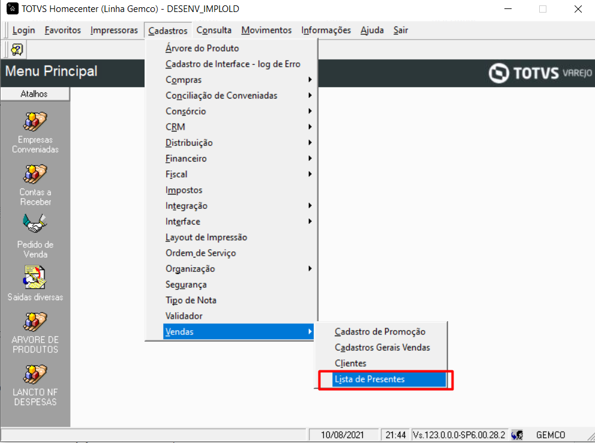Viewport: 595px width, 443px height.
Task: Click the status bar user icon beside GEMCO
Action: 517,435
